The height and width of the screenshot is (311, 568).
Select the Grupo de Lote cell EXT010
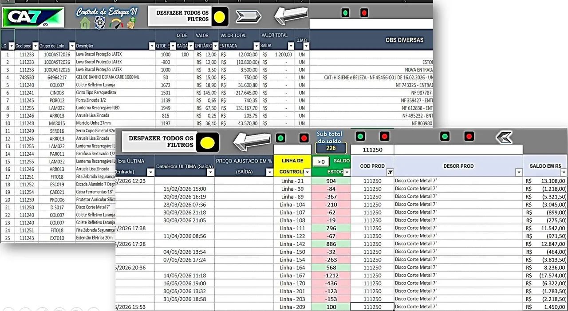click(57, 238)
